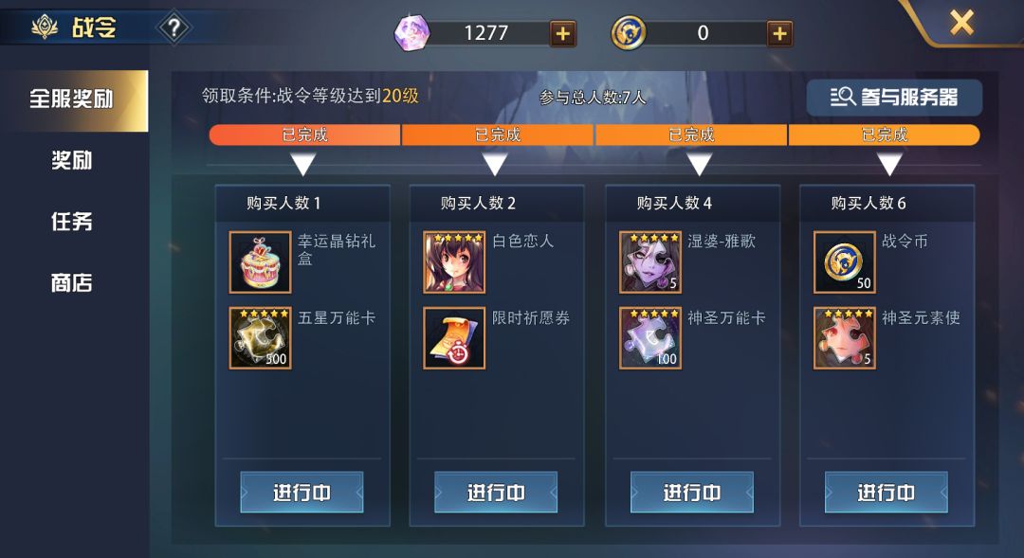Inspect the 神圣元素使 fragment icon
The height and width of the screenshot is (558, 1024).
tap(845, 338)
